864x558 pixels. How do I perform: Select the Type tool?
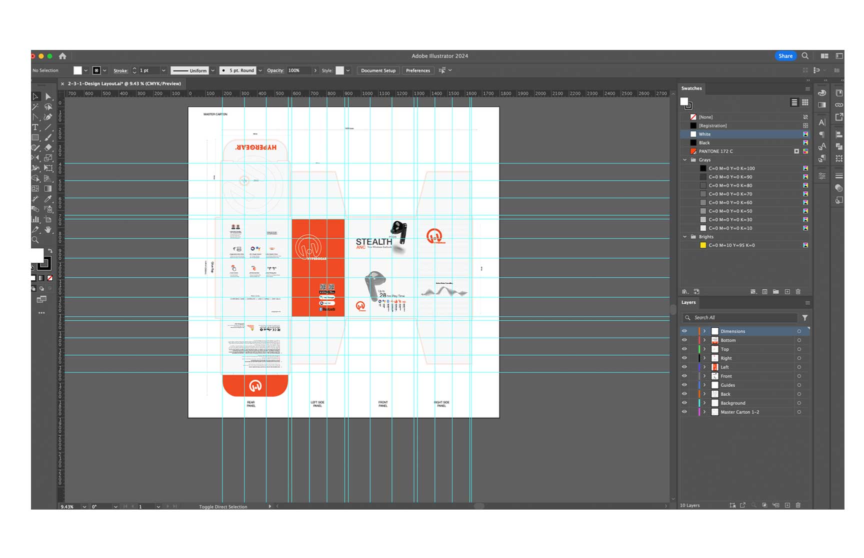click(34, 126)
